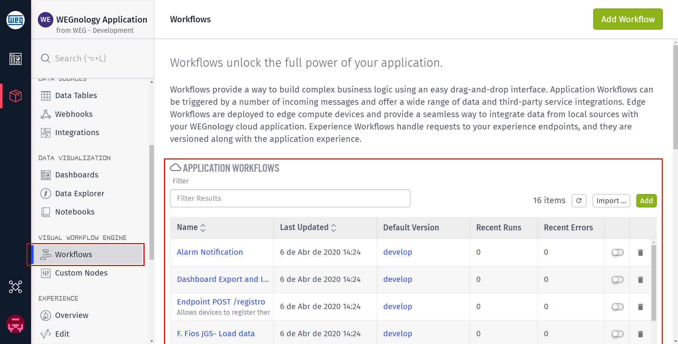
Task: Click the Add Workflow button
Action: [x=628, y=19]
